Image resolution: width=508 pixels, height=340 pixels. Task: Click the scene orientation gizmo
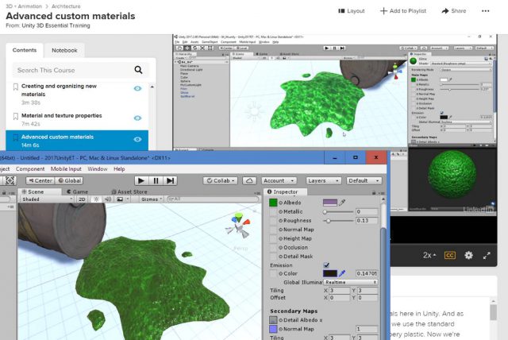239,224
